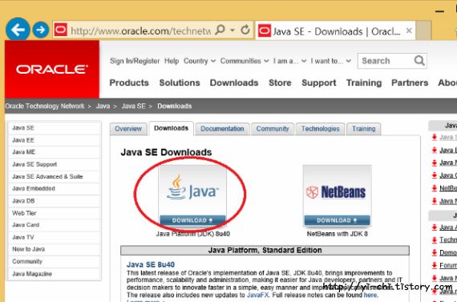Select Java SE Support in sidebar
Screen dimensions: 457x302
[x=55, y=164]
